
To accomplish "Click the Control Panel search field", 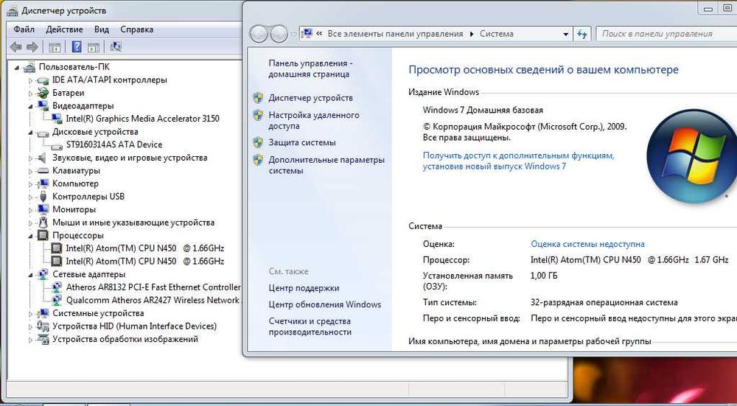I will (x=666, y=34).
